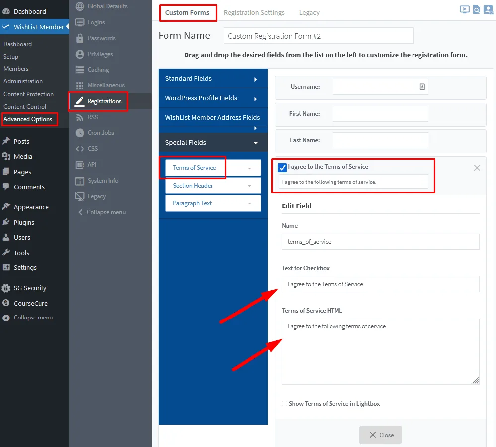Open the Administration link
496x447 pixels.
[x=23, y=81]
